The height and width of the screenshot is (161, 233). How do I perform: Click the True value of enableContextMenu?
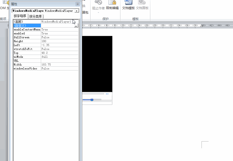(x=60, y=29)
